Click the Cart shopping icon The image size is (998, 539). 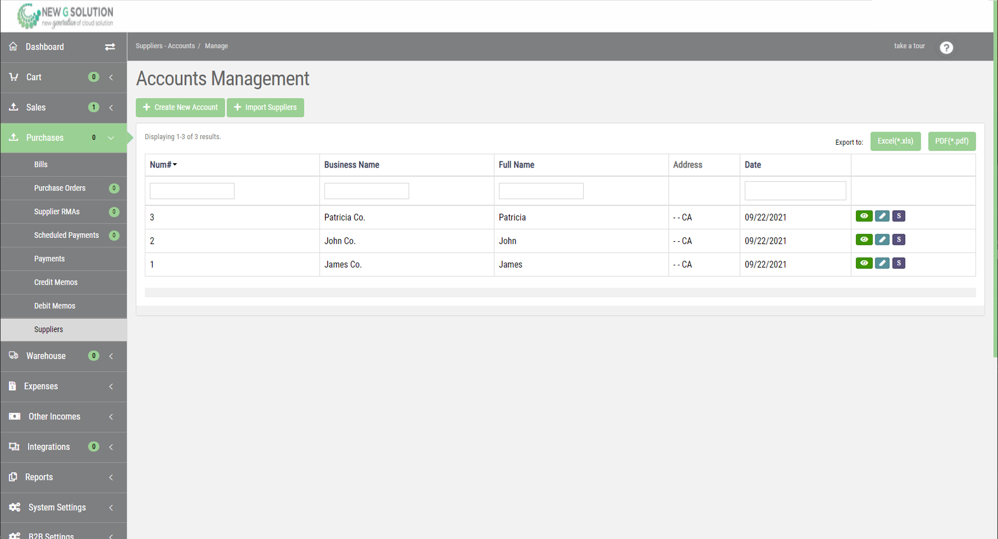(13, 77)
